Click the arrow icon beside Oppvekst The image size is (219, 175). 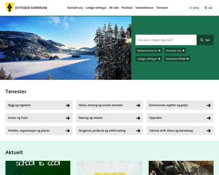pos(208,118)
